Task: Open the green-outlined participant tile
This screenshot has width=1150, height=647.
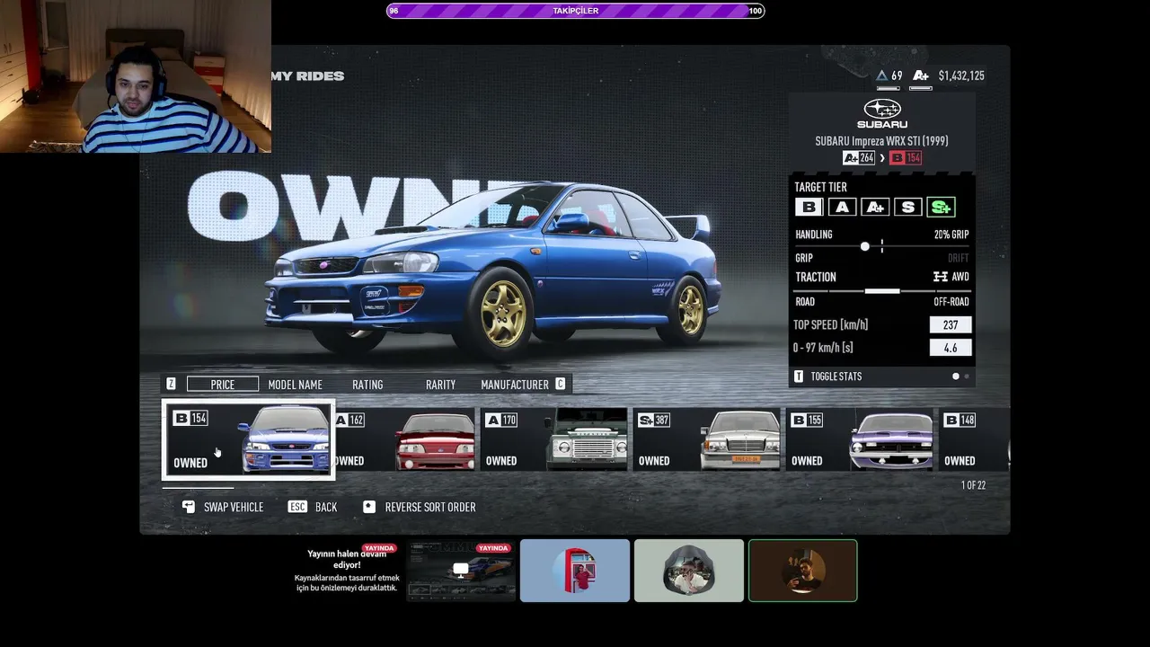Action: 803,571
